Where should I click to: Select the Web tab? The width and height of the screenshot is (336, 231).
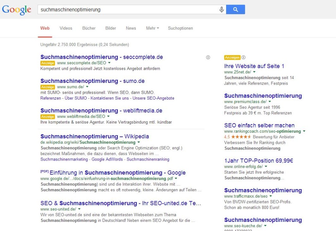tap(45, 28)
